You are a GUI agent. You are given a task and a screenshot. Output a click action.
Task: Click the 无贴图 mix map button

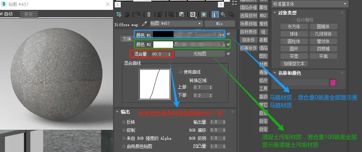pos(200,54)
